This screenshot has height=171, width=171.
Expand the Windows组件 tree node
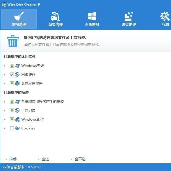tap(5, 119)
